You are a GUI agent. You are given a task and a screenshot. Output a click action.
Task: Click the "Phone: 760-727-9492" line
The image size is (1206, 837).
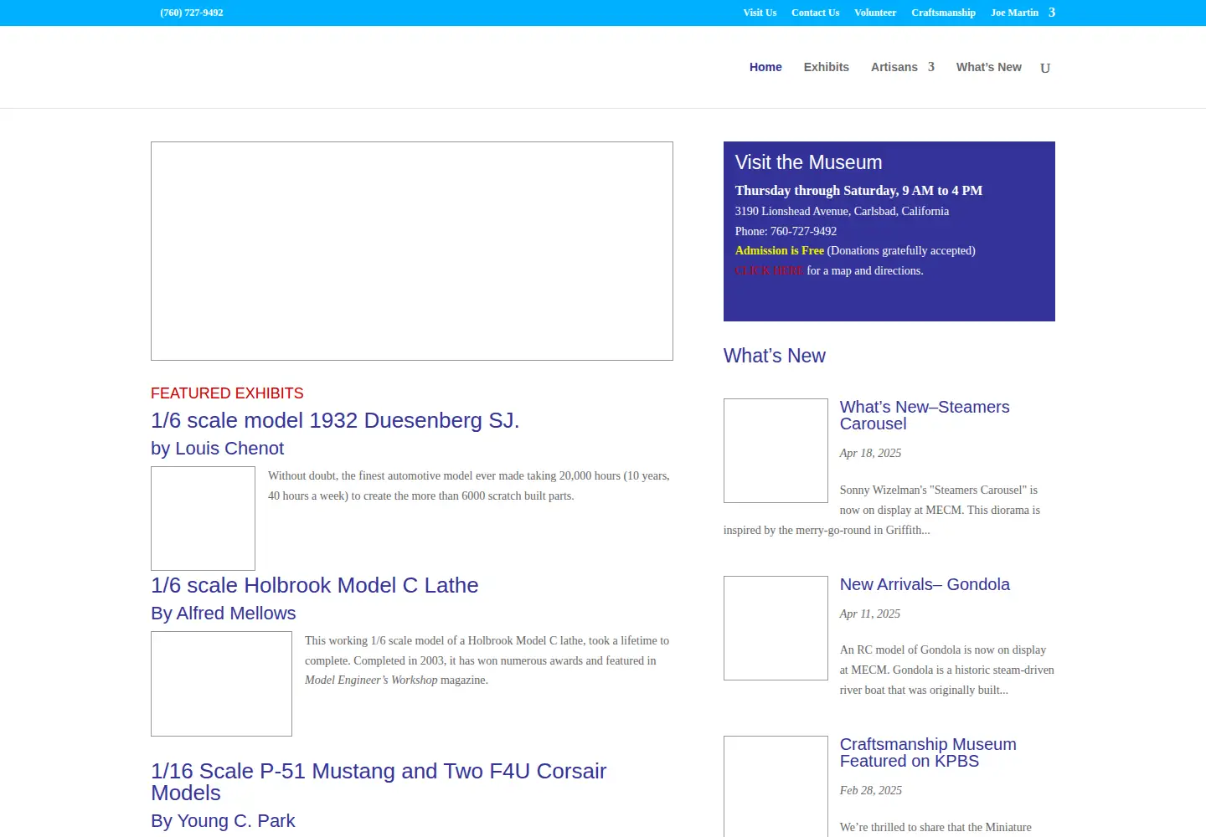click(x=786, y=231)
